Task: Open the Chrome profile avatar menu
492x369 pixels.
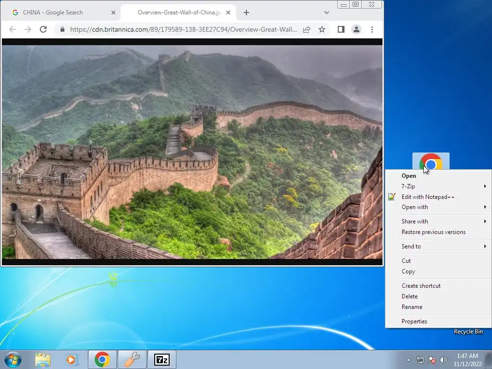Action: click(357, 29)
